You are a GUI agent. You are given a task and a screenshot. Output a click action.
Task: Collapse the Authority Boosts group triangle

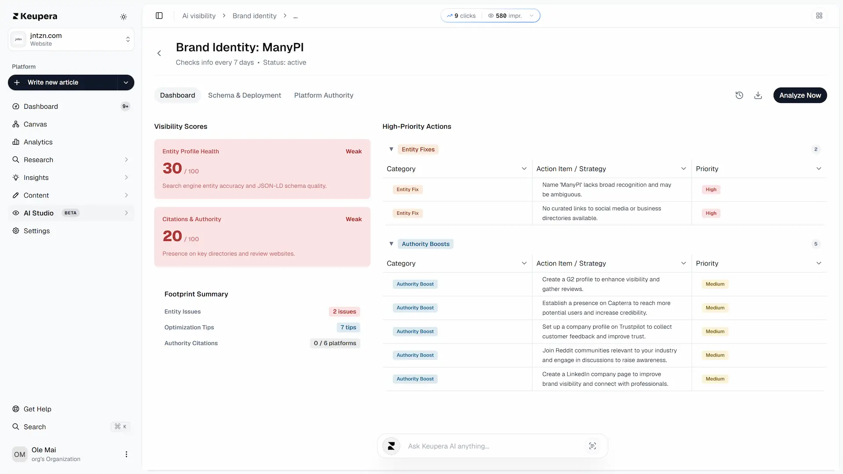pos(391,244)
